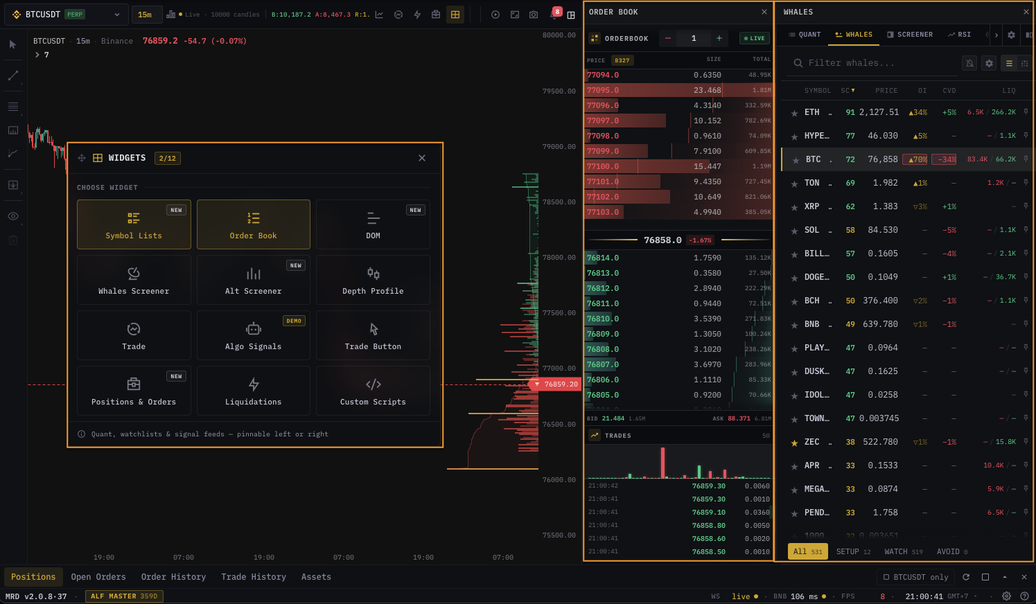The image size is (1036, 604).
Task: Toggle drawings visibility eye icon in sidebar
Action: pyautogui.click(x=13, y=216)
